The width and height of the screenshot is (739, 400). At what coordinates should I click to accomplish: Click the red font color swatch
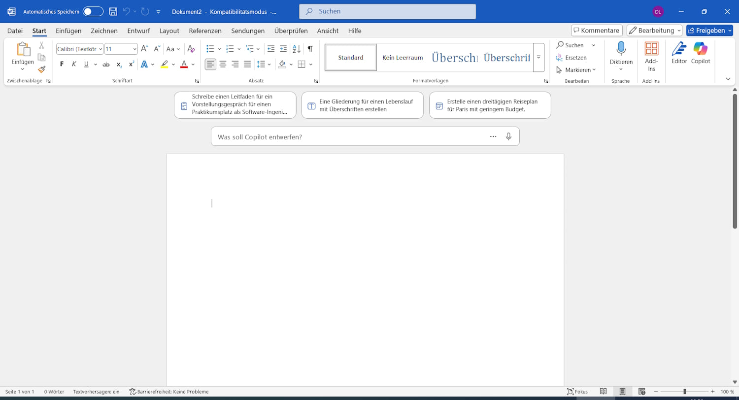tap(183, 64)
